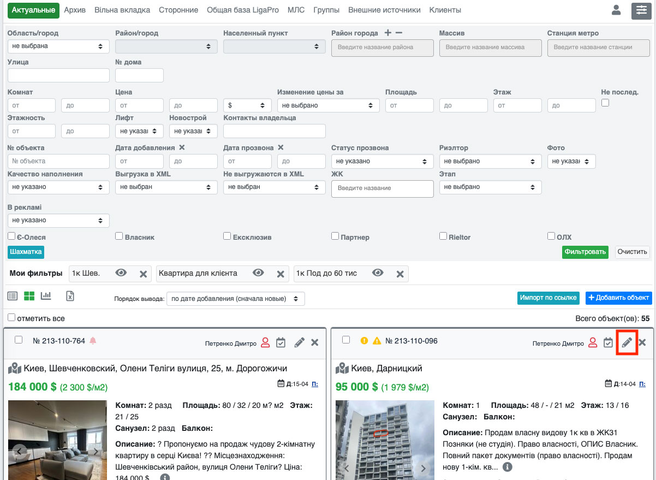
Task: Switch to the 'Архив' tab
Action: (x=75, y=10)
